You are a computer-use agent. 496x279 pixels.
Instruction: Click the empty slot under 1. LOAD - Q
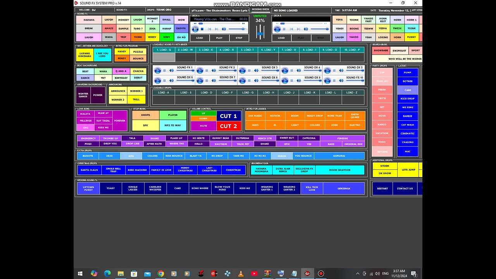[164, 57]
